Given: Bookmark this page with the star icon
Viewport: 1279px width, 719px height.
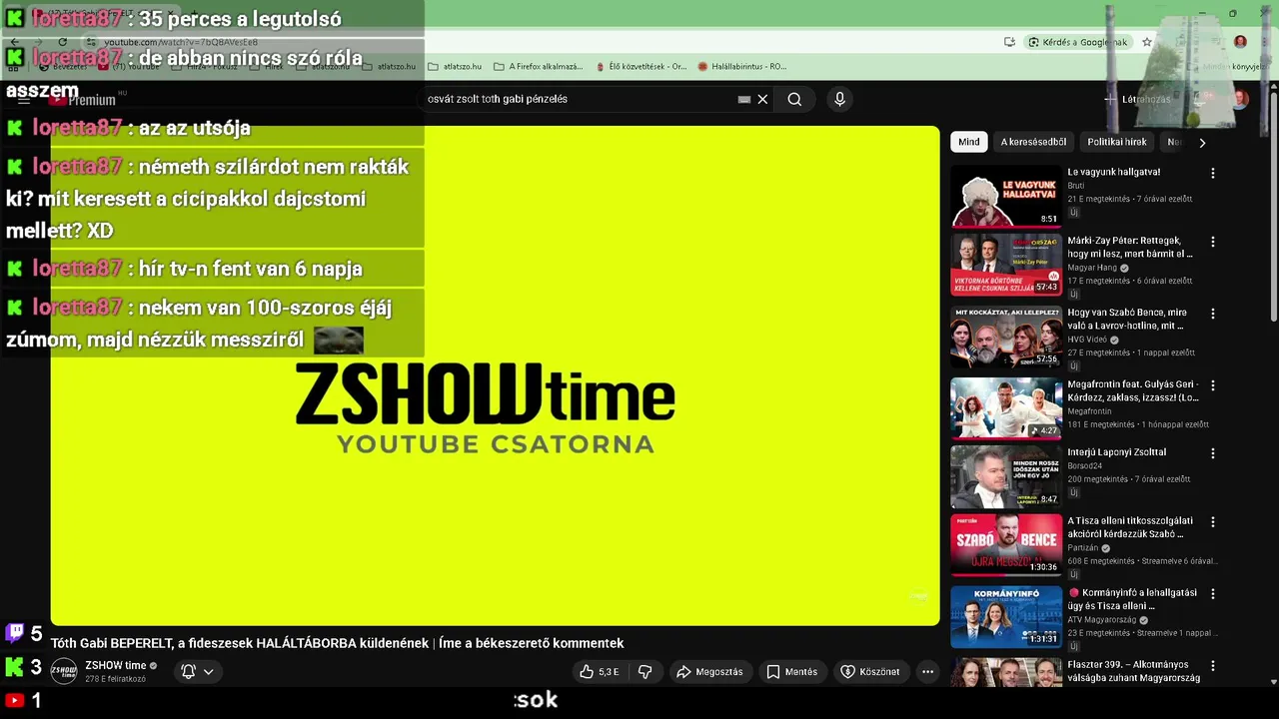Looking at the screenshot, I should tap(1147, 42).
